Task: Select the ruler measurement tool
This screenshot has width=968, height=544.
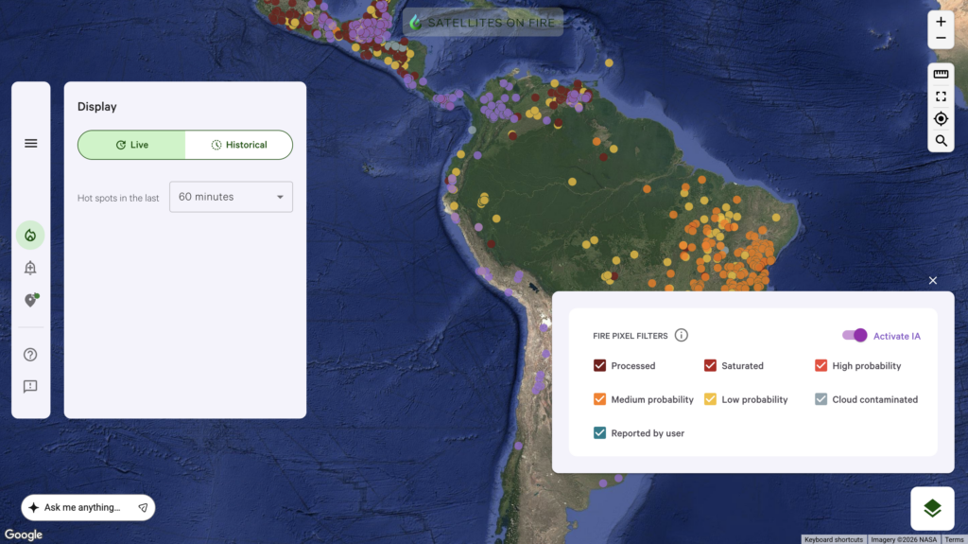Action: tap(941, 74)
